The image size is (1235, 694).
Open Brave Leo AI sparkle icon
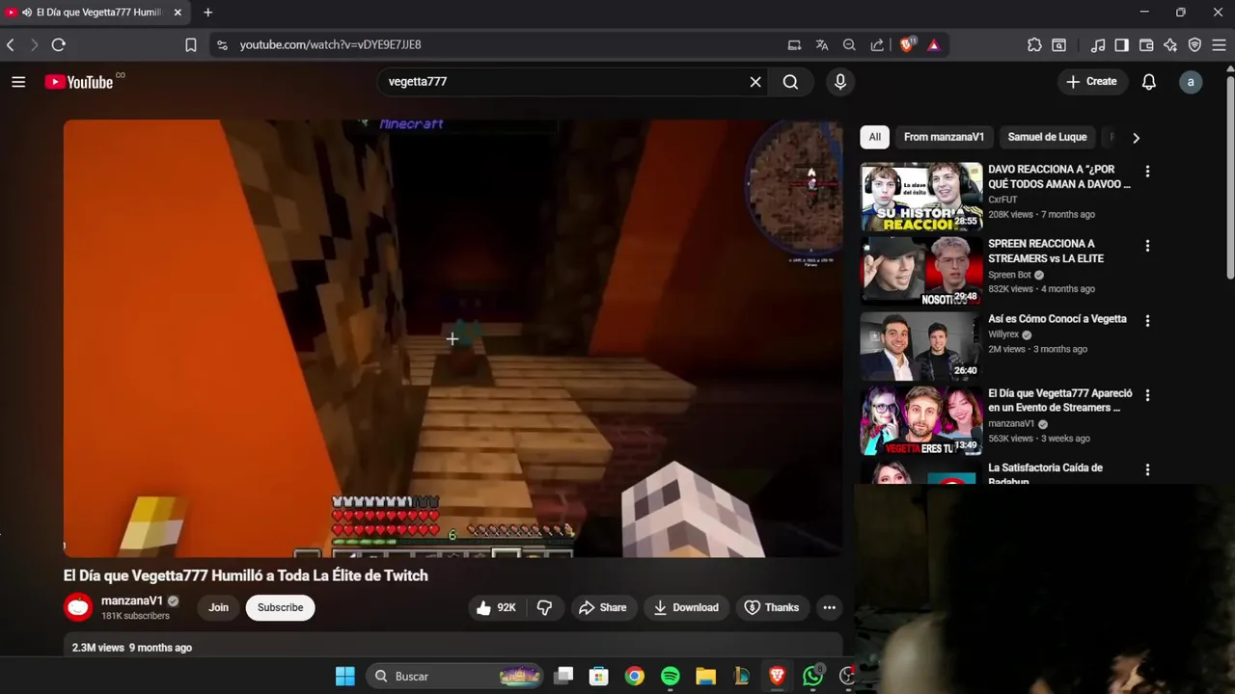coord(1170,44)
